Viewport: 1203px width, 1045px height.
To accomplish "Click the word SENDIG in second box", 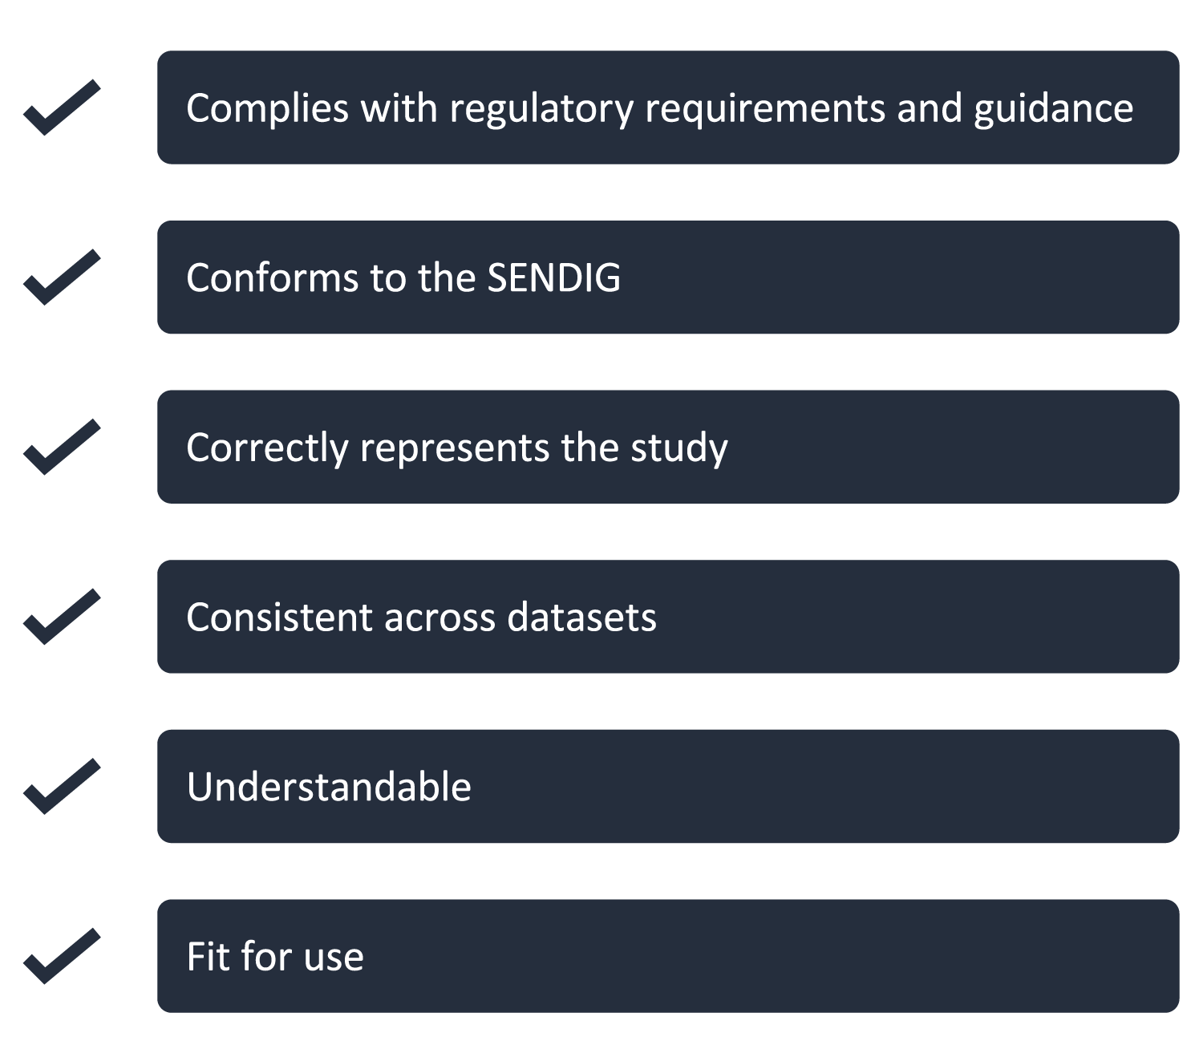I will point(553,278).
